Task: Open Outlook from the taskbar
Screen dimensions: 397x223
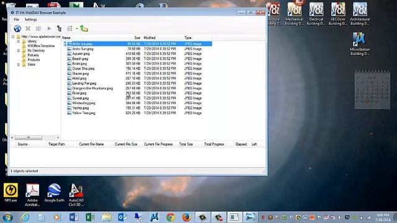Action: click(123, 217)
